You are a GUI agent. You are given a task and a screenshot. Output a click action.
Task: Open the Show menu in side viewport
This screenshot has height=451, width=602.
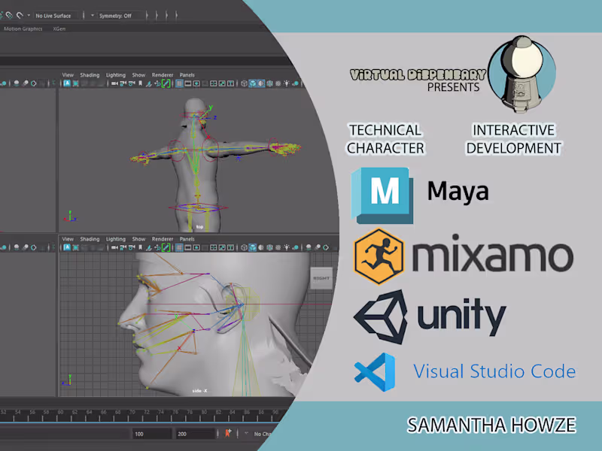click(138, 239)
